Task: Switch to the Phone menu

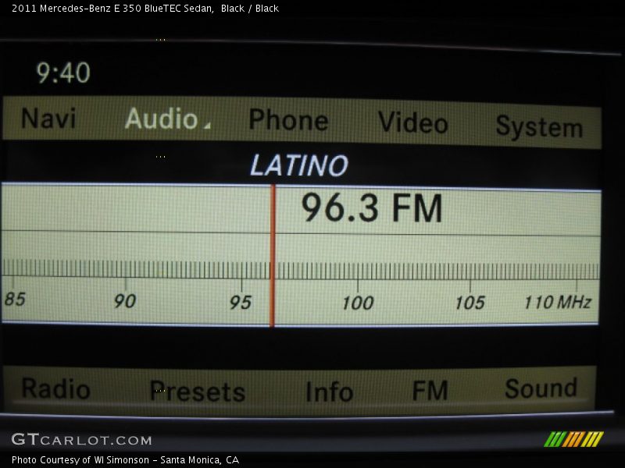Action: point(288,120)
